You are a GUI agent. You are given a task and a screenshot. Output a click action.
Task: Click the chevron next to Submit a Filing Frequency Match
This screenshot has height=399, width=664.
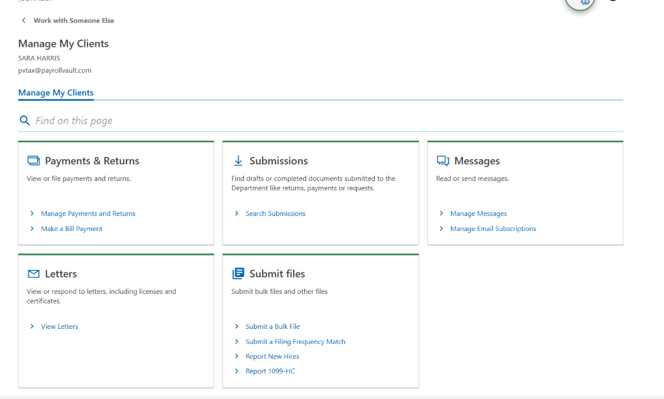point(237,341)
